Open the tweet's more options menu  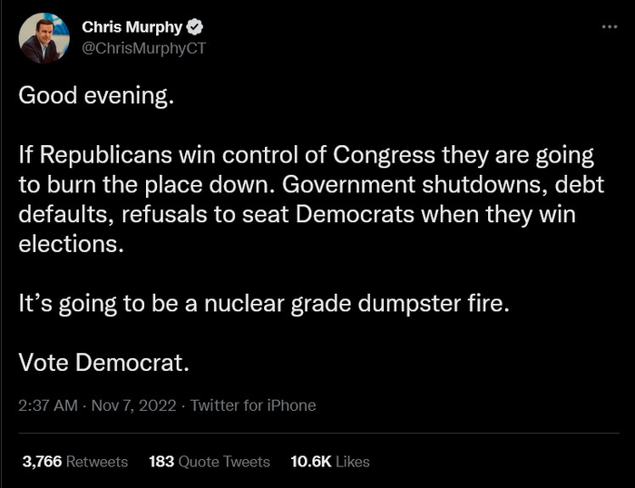(609, 27)
